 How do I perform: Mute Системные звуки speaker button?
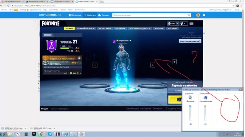(205, 124)
